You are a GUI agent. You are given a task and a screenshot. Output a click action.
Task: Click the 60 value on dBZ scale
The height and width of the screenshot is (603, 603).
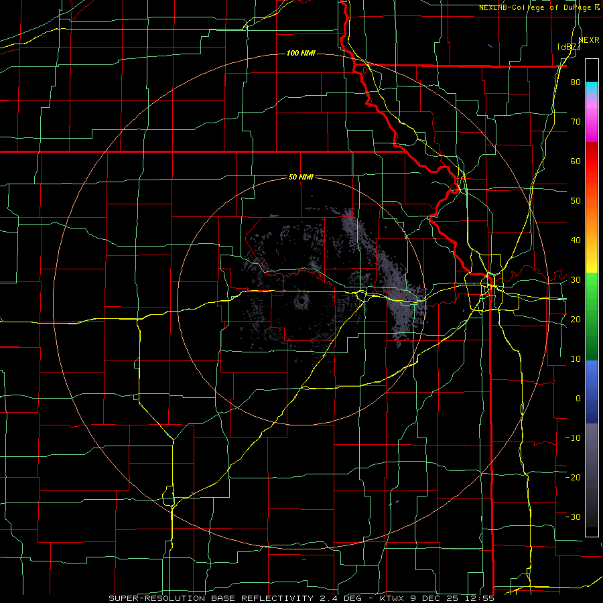coord(576,161)
